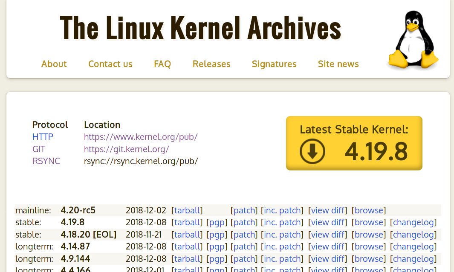Open changelog for stable 4.19.8
Screen dimensions: 454x272
click(x=414, y=223)
